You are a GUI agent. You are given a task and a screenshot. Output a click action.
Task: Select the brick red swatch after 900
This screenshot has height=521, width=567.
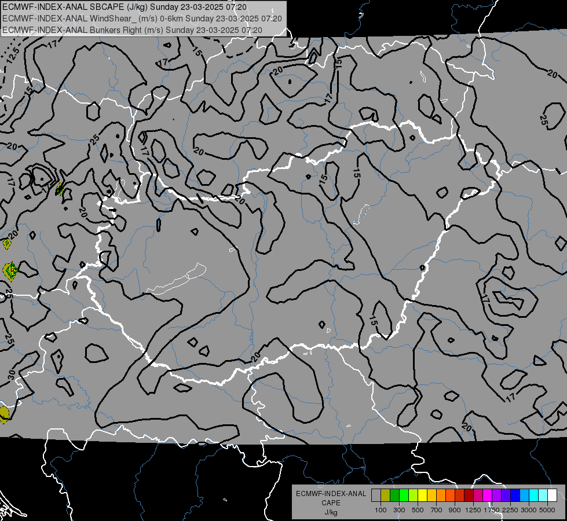pyautogui.click(x=460, y=496)
